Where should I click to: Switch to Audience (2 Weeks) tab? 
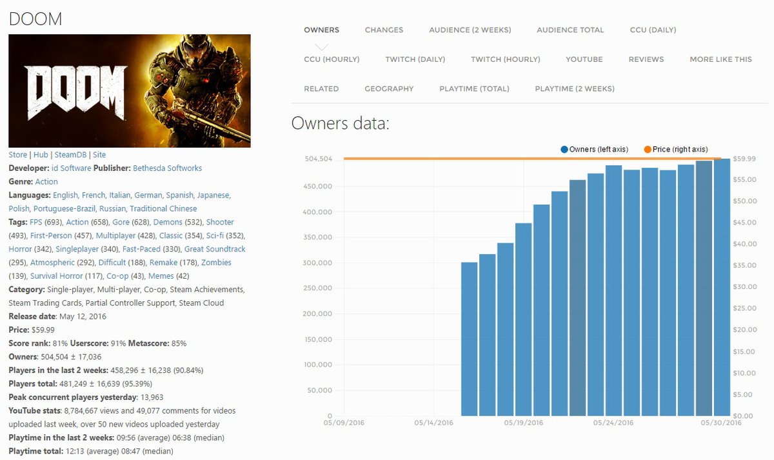(470, 30)
